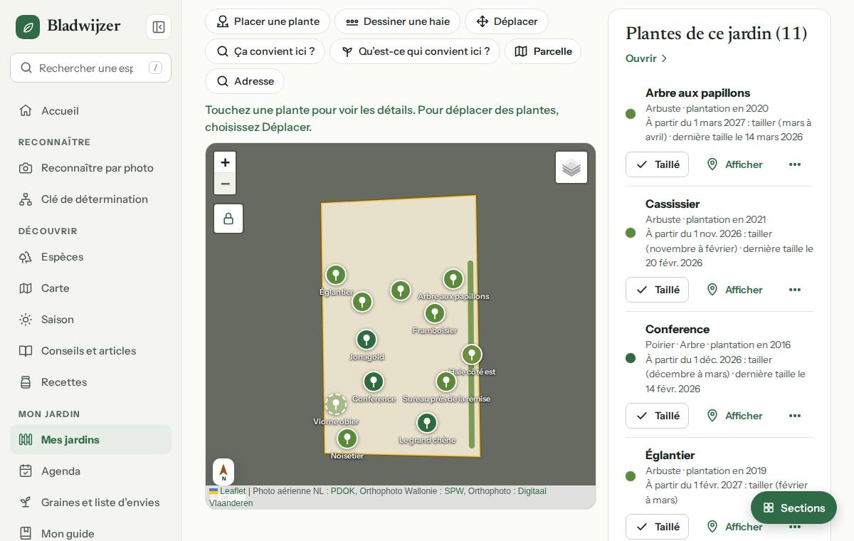Viewport: 854px width, 541px height.
Task: Focus the species search field
Action: [90, 68]
